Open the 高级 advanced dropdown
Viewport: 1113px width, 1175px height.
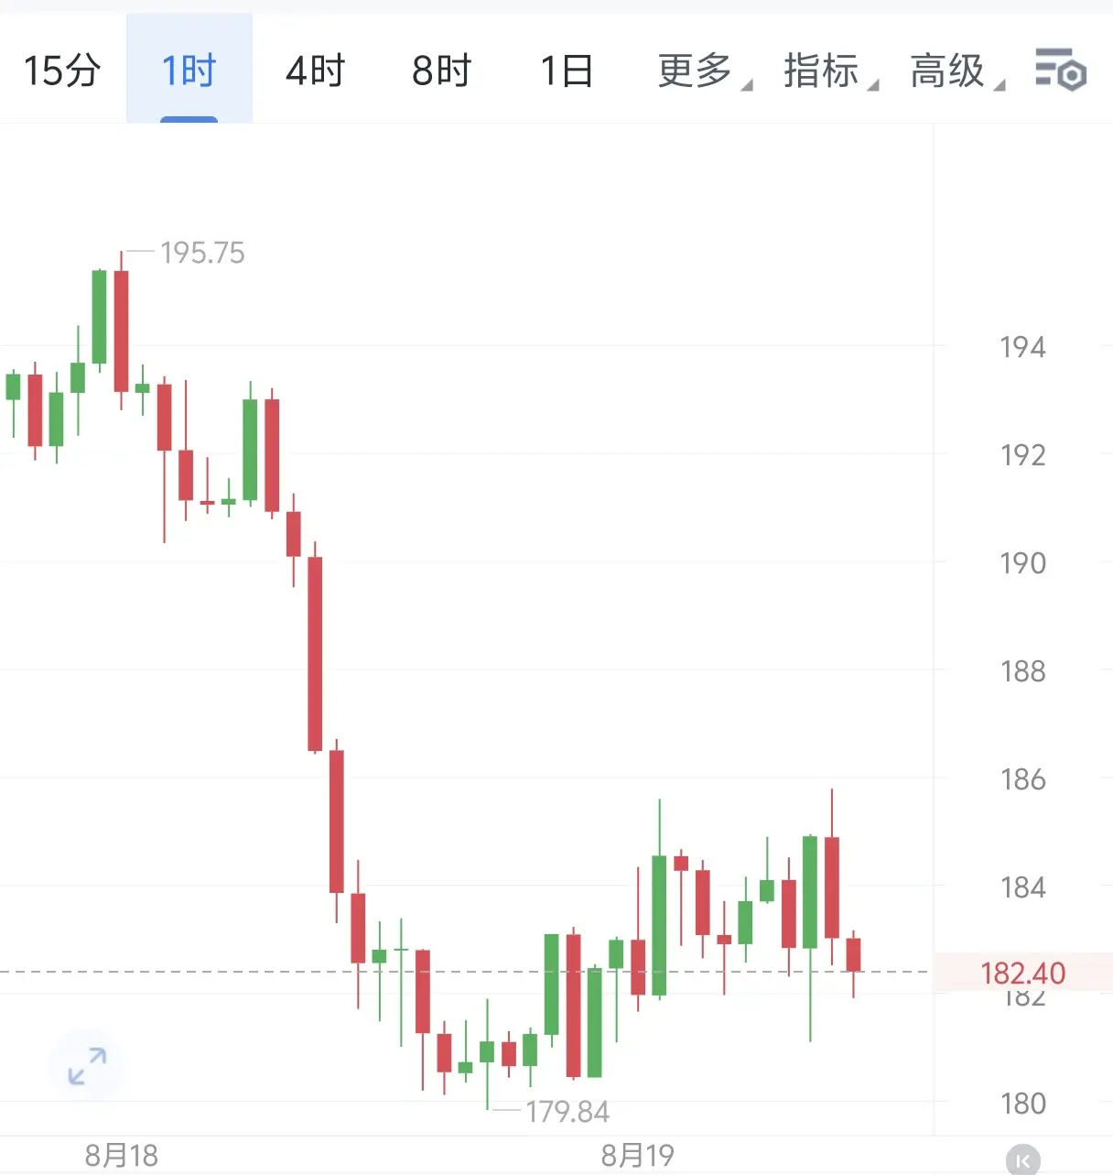coord(957,71)
